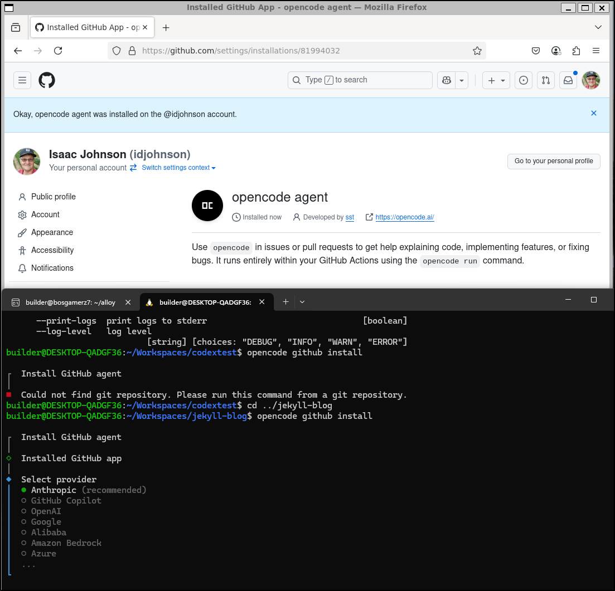The image size is (615, 591).
Task: Open the https://opencode.ai/ link
Action: 405,217
